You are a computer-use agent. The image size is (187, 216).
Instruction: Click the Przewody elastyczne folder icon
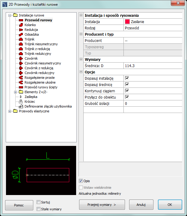coord(15,111)
